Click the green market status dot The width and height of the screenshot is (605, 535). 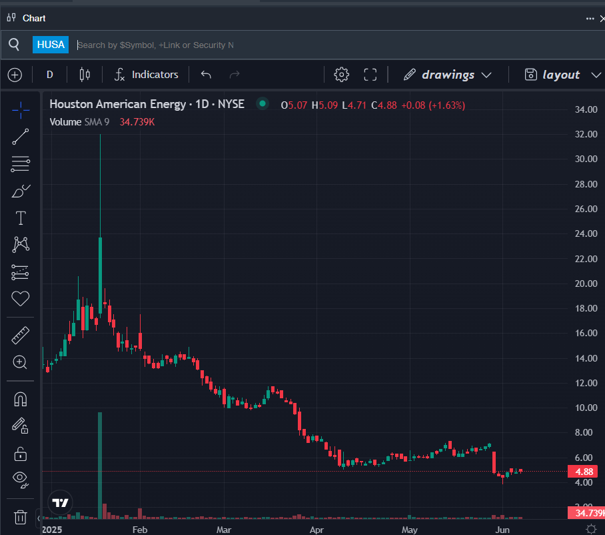pos(263,103)
